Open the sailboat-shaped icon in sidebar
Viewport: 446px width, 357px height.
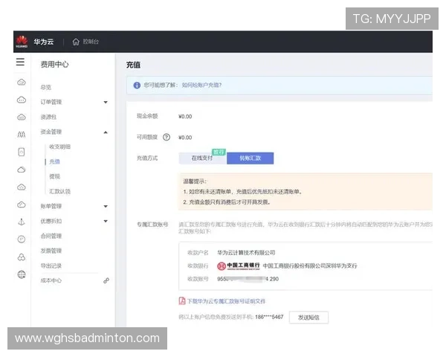(22, 222)
